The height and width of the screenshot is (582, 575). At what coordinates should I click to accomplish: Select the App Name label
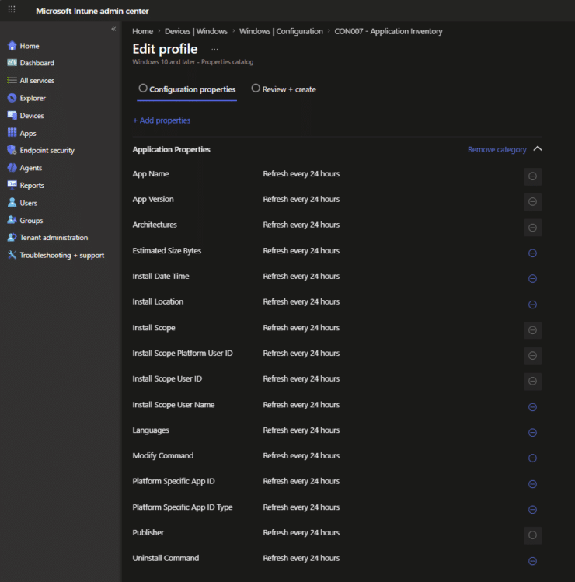(x=151, y=174)
